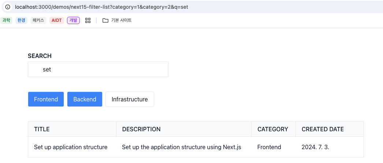Open the 환경 bookmark group
383x163 pixels.
tap(21, 20)
